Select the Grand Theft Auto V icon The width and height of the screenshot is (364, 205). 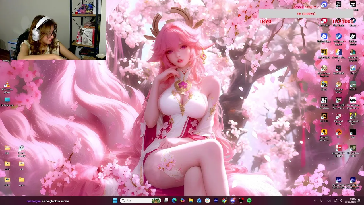(x=338, y=103)
